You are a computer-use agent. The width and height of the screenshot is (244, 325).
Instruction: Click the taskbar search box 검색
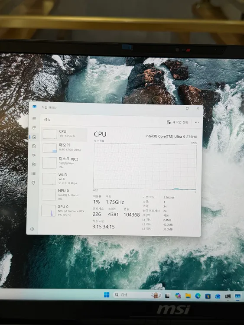pos(137,295)
